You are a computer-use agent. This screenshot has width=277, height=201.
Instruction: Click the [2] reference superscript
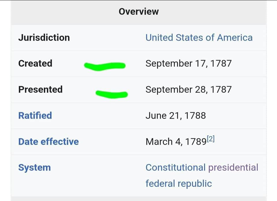(211, 139)
